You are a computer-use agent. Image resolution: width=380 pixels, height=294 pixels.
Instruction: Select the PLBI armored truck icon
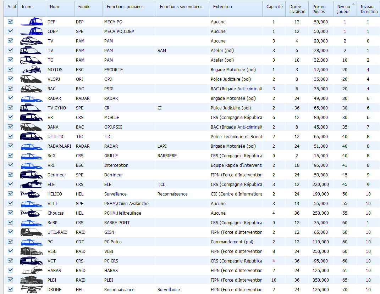coord(32,280)
